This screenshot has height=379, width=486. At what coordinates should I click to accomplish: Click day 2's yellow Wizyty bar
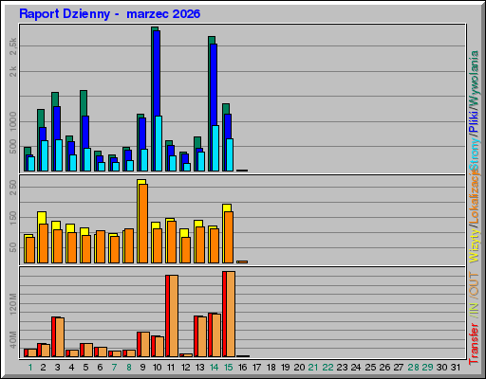42,218
